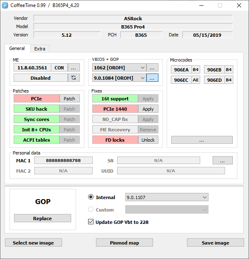Click the red PCIe patch status
The width and height of the screenshot is (249, 259).
coord(36,99)
